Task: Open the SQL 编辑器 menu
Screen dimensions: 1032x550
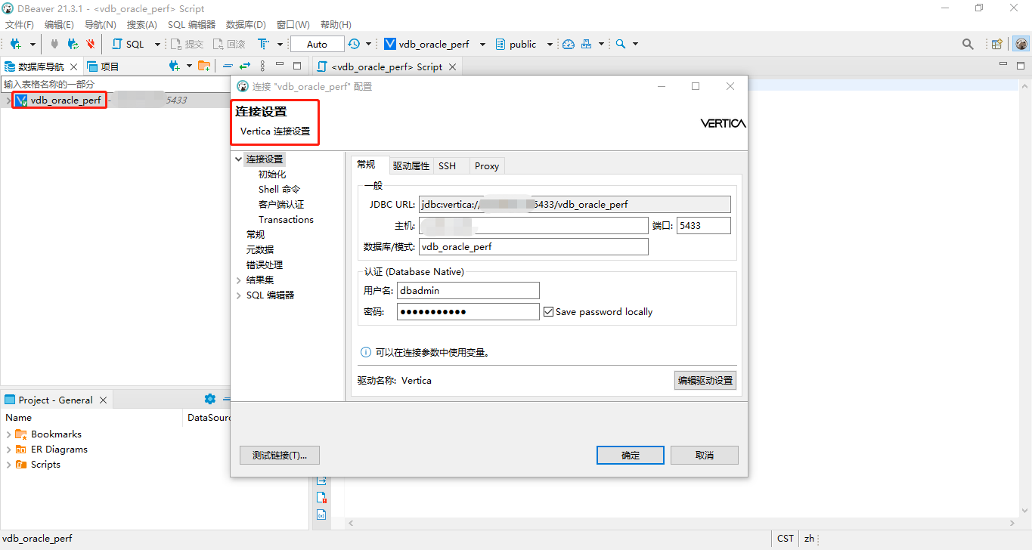Action: coord(191,24)
